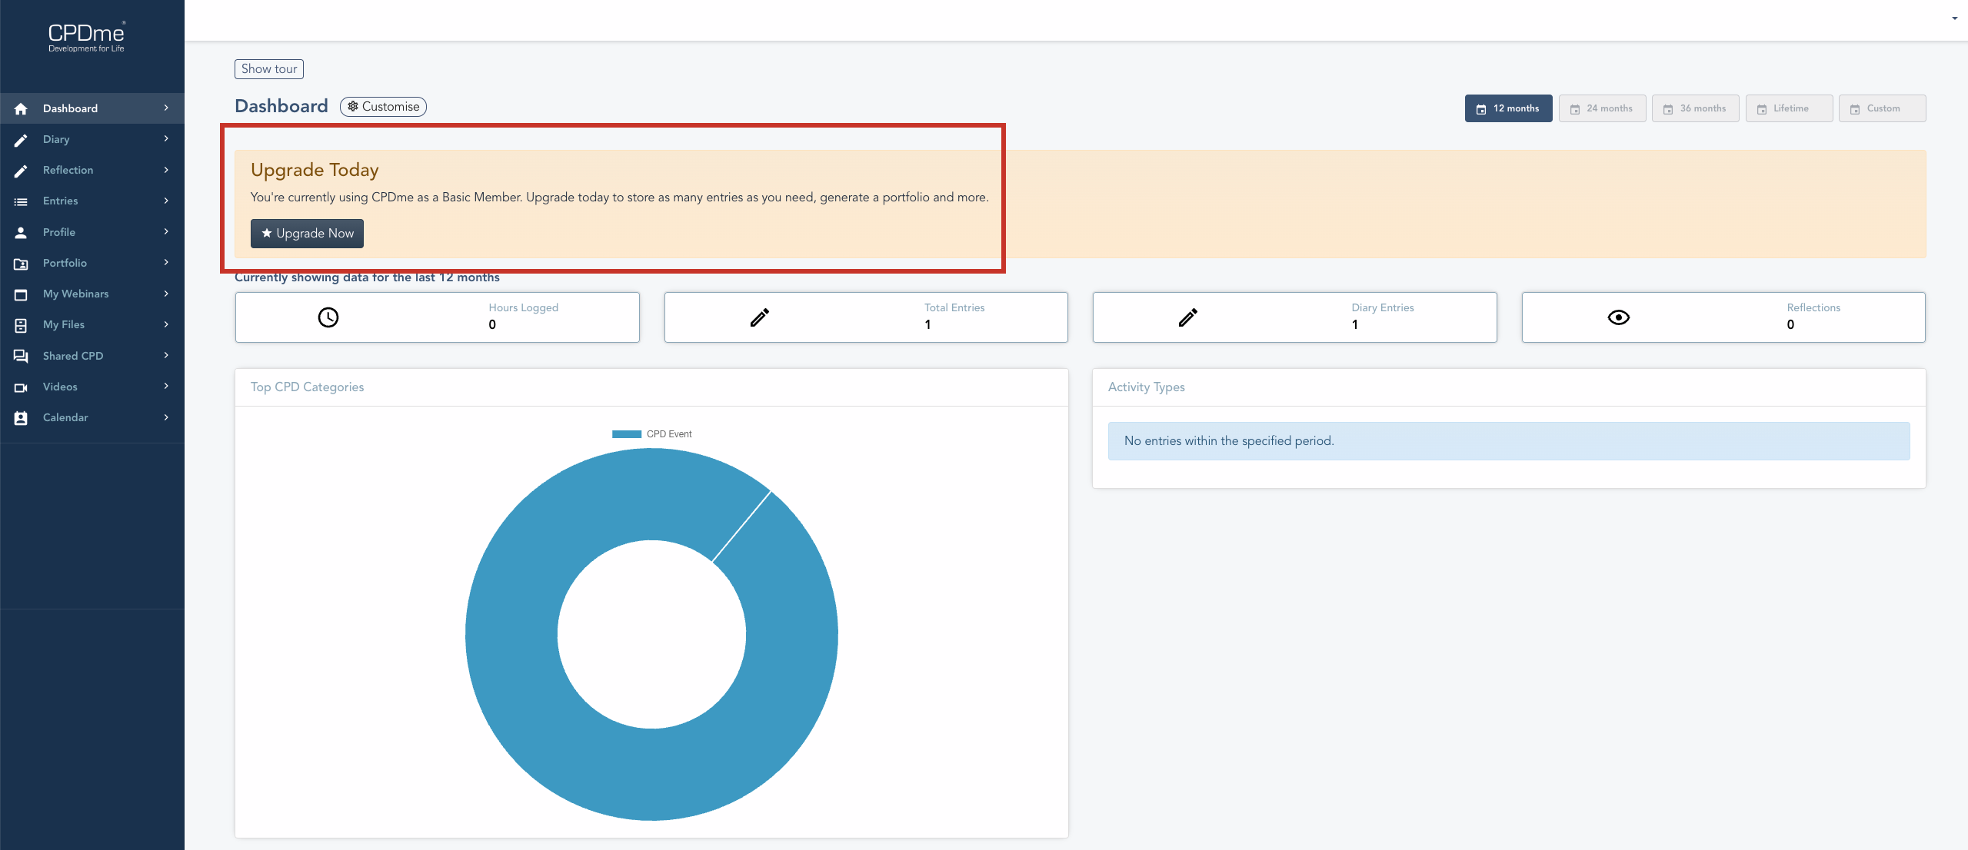Image resolution: width=1968 pixels, height=850 pixels.
Task: Click the Upgrade Now button
Action: coord(307,234)
